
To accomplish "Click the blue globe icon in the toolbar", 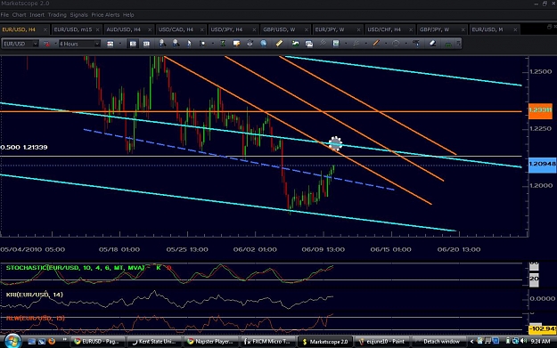I will (x=263, y=44).
